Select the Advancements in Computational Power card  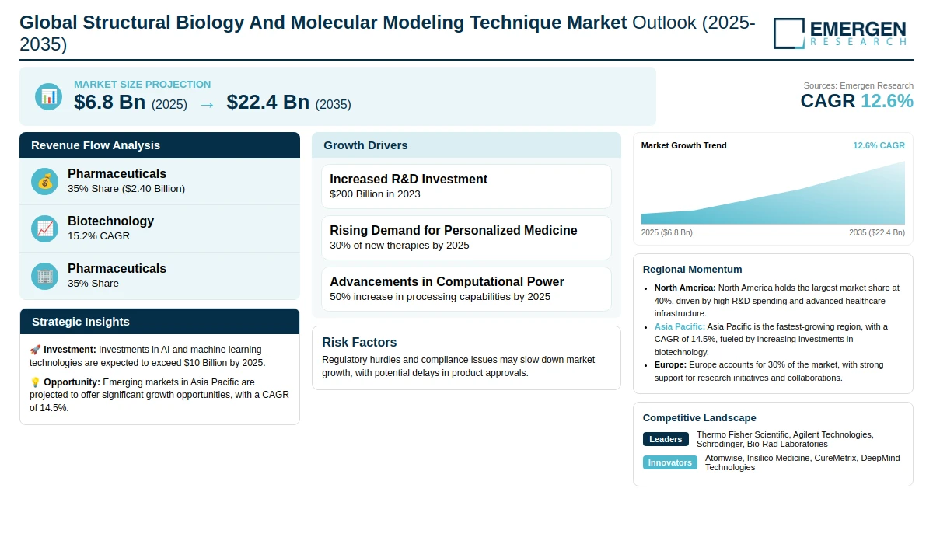466,289
